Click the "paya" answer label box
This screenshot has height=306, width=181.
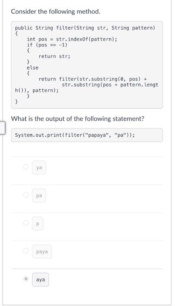(42, 251)
